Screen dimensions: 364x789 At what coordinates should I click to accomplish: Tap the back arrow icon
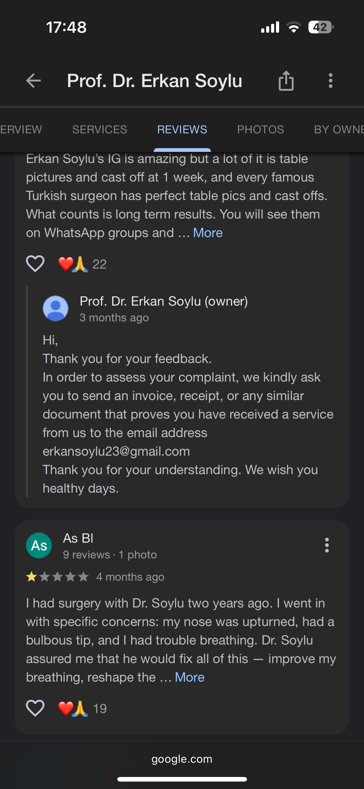[x=33, y=81]
